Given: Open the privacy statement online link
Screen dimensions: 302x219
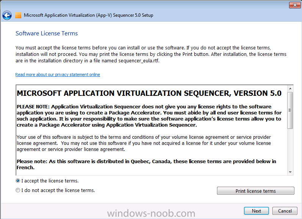Looking at the screenshot, I should (58, 75).
